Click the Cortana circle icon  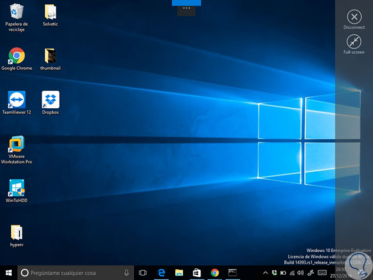pos(25,273)
